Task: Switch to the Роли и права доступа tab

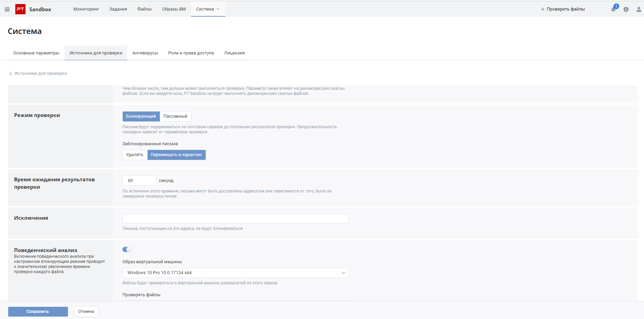Action: tap(191, 53)
